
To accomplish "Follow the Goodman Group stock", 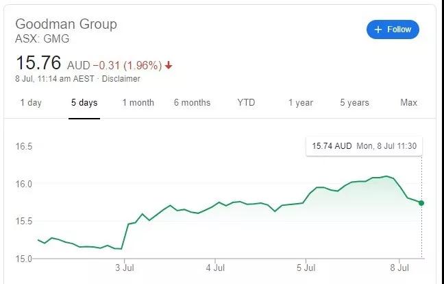I will (393, 29).
